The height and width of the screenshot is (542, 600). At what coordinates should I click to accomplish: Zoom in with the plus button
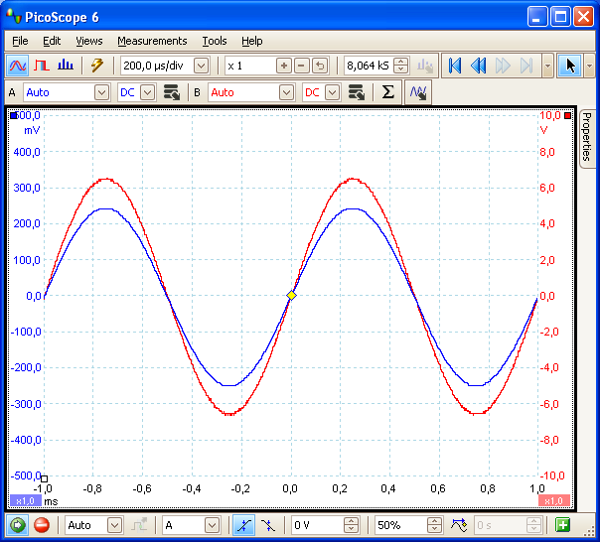click(284, 66)
